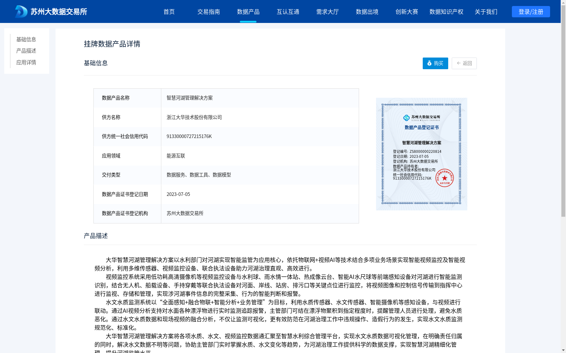Click the 2023-07-05 registration date value
The image size is (566, 353).
point(178,194)
